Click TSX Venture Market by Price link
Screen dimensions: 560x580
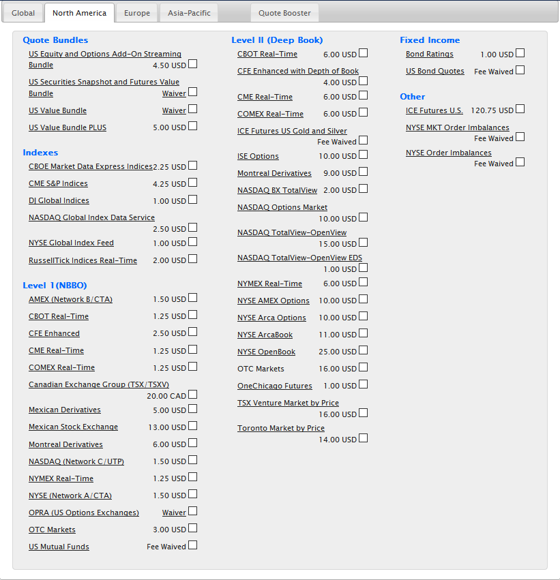point(288,403)
